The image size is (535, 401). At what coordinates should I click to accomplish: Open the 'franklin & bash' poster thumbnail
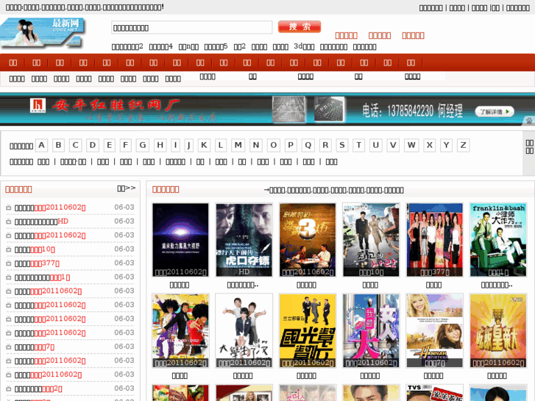click(497, 240)
